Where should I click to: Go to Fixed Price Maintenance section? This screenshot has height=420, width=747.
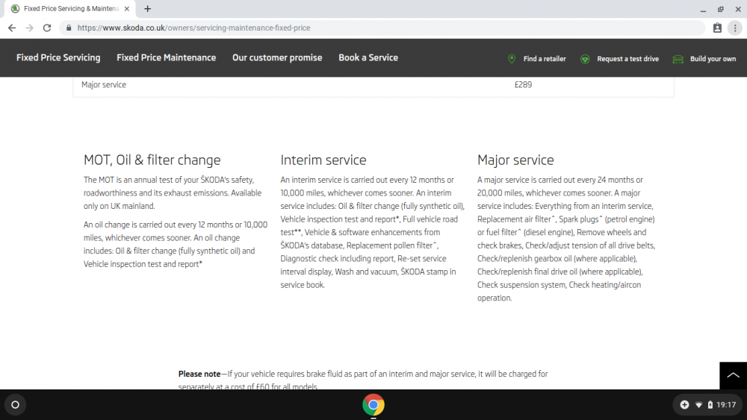(167, 57)
